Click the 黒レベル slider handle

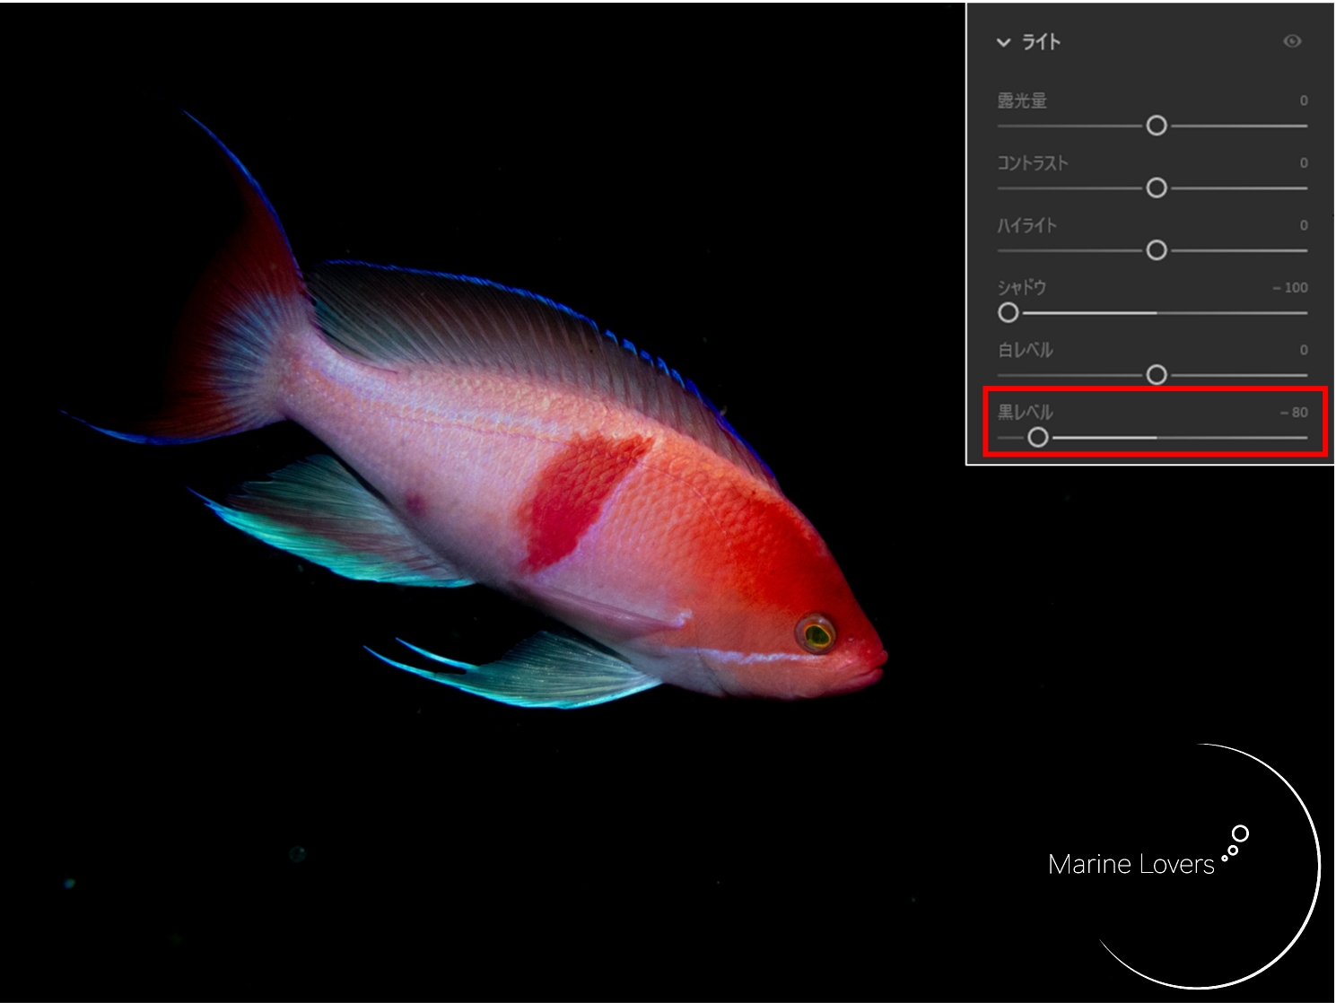click(1038, 437)
